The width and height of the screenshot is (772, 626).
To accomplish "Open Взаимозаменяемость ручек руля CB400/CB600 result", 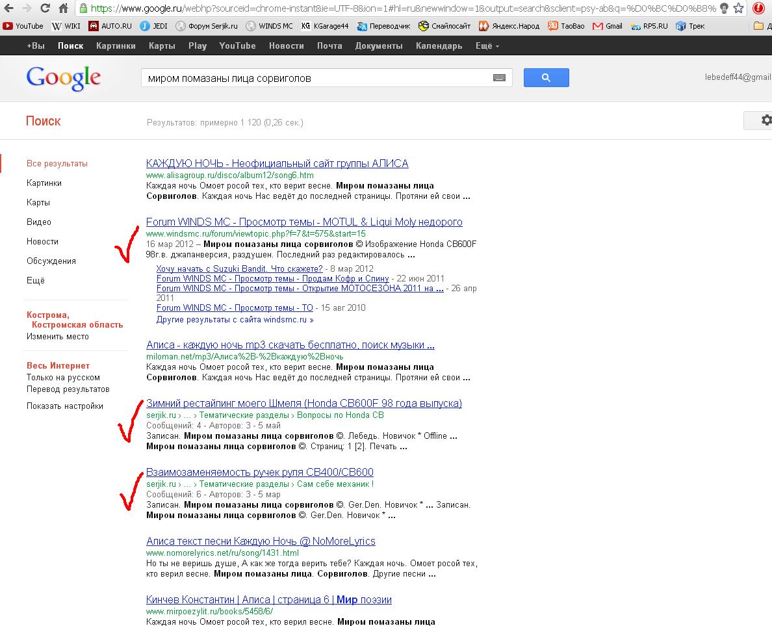I will [260, 473].
